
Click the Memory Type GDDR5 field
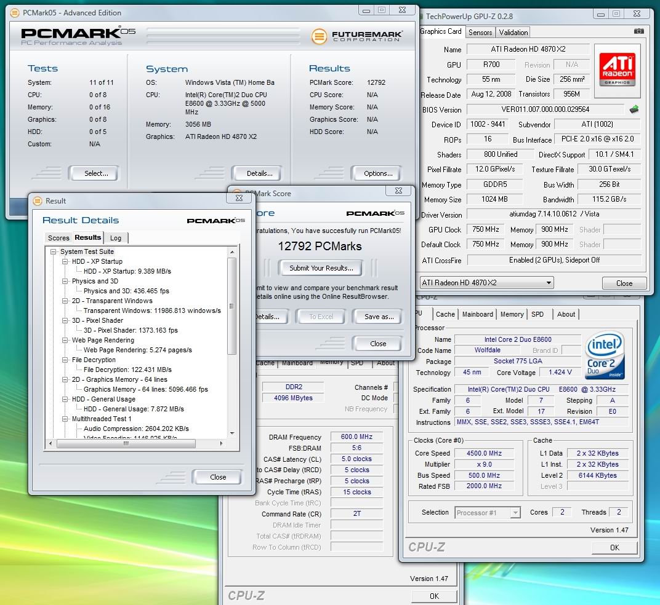coord(495,184)
